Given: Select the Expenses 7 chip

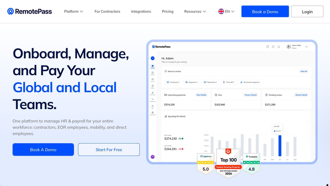Looking at the screenshot, I should click(191, 82).
